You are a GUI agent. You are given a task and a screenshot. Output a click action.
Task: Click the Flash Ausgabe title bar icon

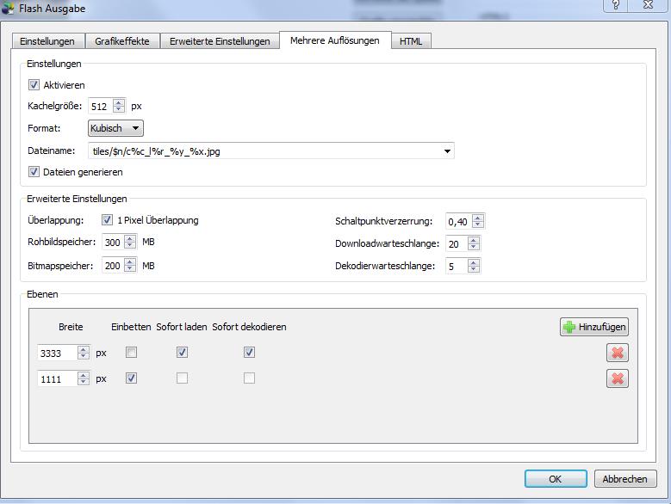click(x=9, y=7)
